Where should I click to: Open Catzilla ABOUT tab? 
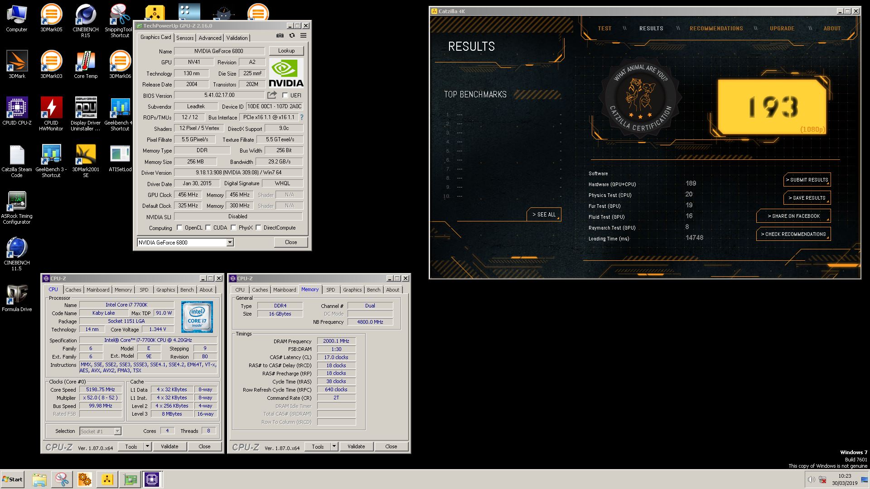tap(832, 28)
